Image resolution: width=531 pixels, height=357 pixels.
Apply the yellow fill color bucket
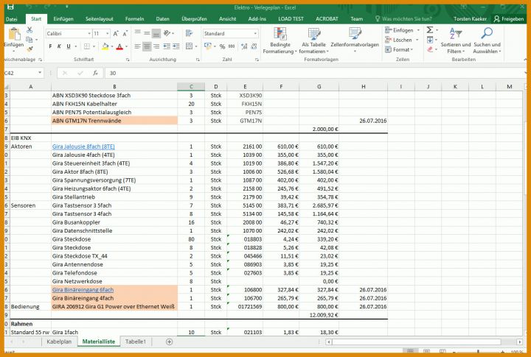pos(105,46)
